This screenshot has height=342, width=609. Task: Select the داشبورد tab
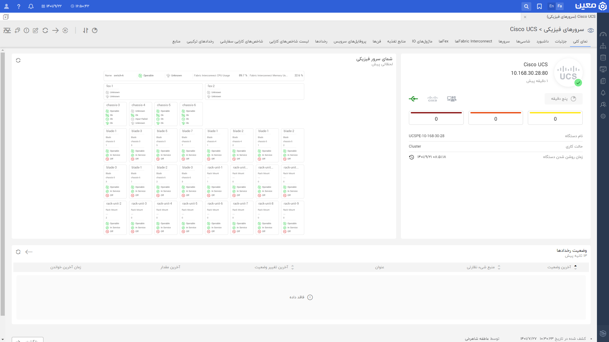[x=542, y=41]
